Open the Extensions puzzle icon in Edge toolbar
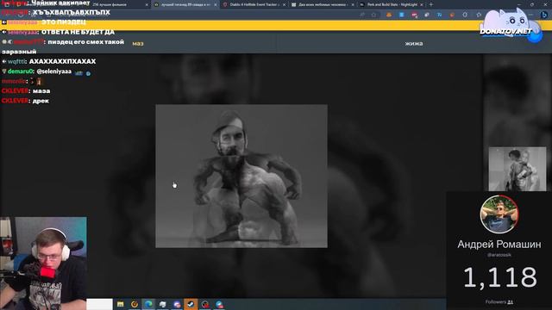552x310 pixels. pyautogui.click(x=465, y=15)
